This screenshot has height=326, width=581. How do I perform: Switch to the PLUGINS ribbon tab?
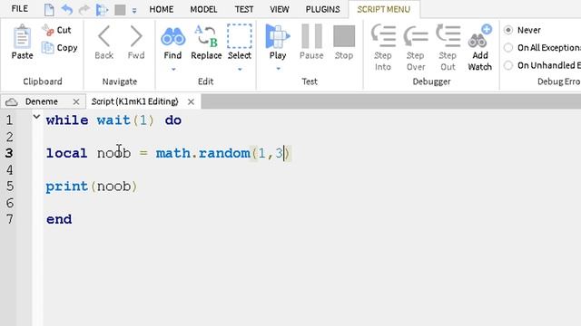[323, 9]
